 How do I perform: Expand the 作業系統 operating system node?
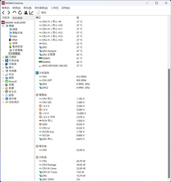[3, 61]
